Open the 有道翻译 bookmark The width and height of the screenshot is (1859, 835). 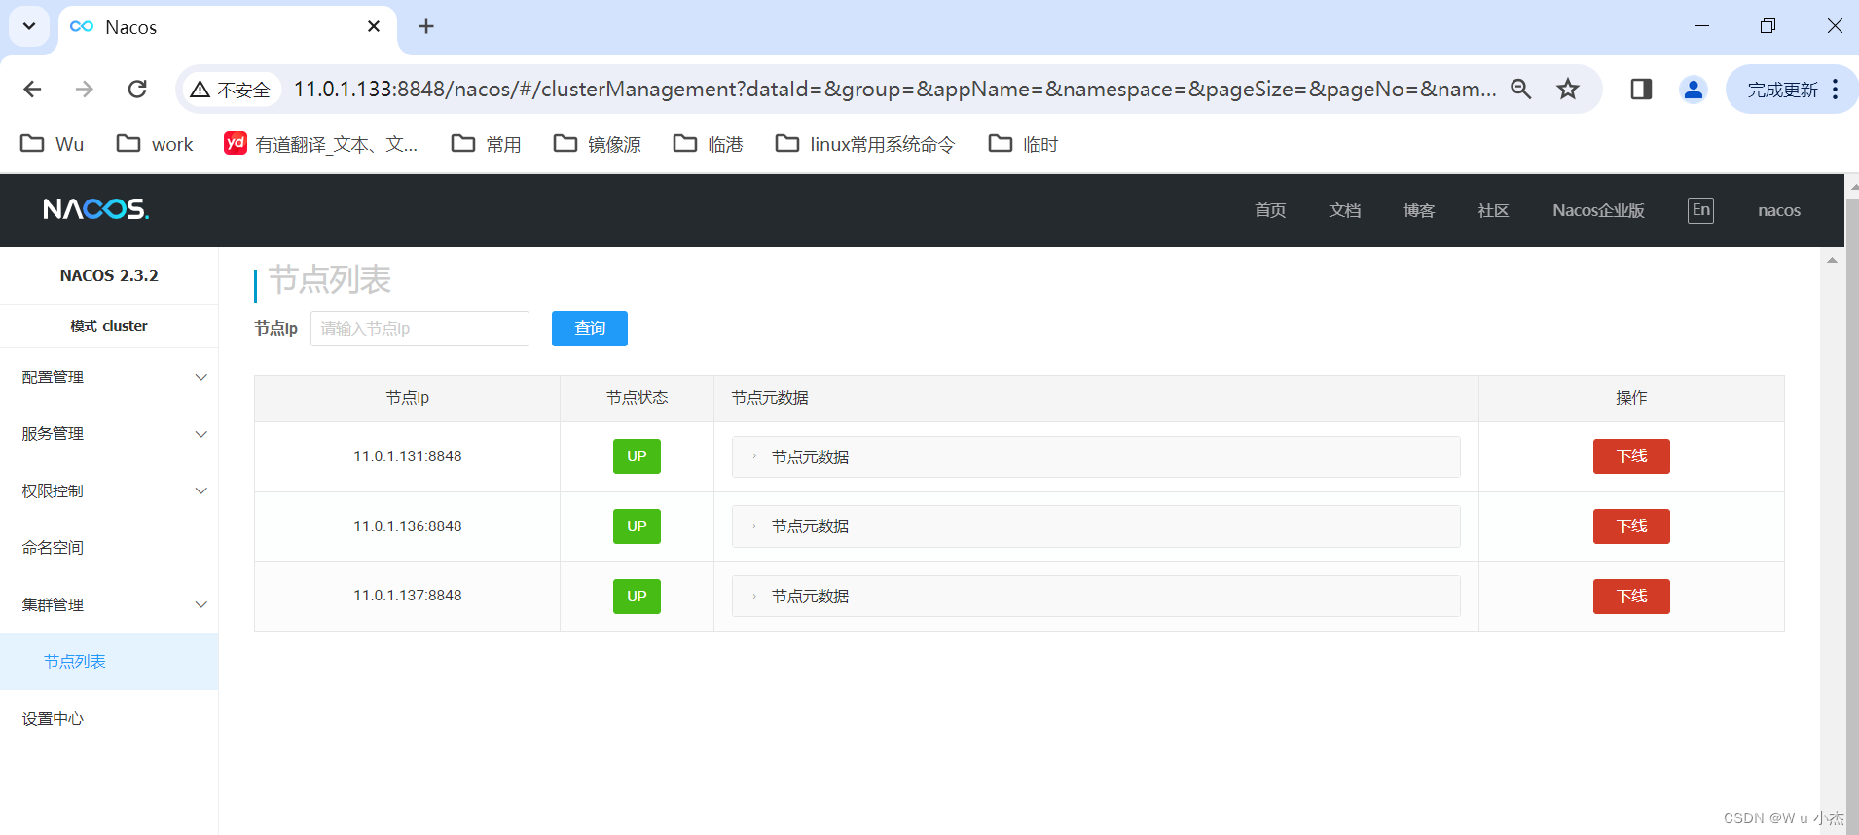(x=321, y=144)
